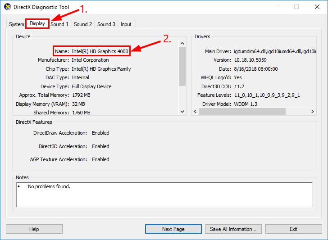Image resolution: width=328 pixels, height=240 pixels.
Task: Minimize the DirectX Diagnostic Tool window
Action: pos(276,7)
